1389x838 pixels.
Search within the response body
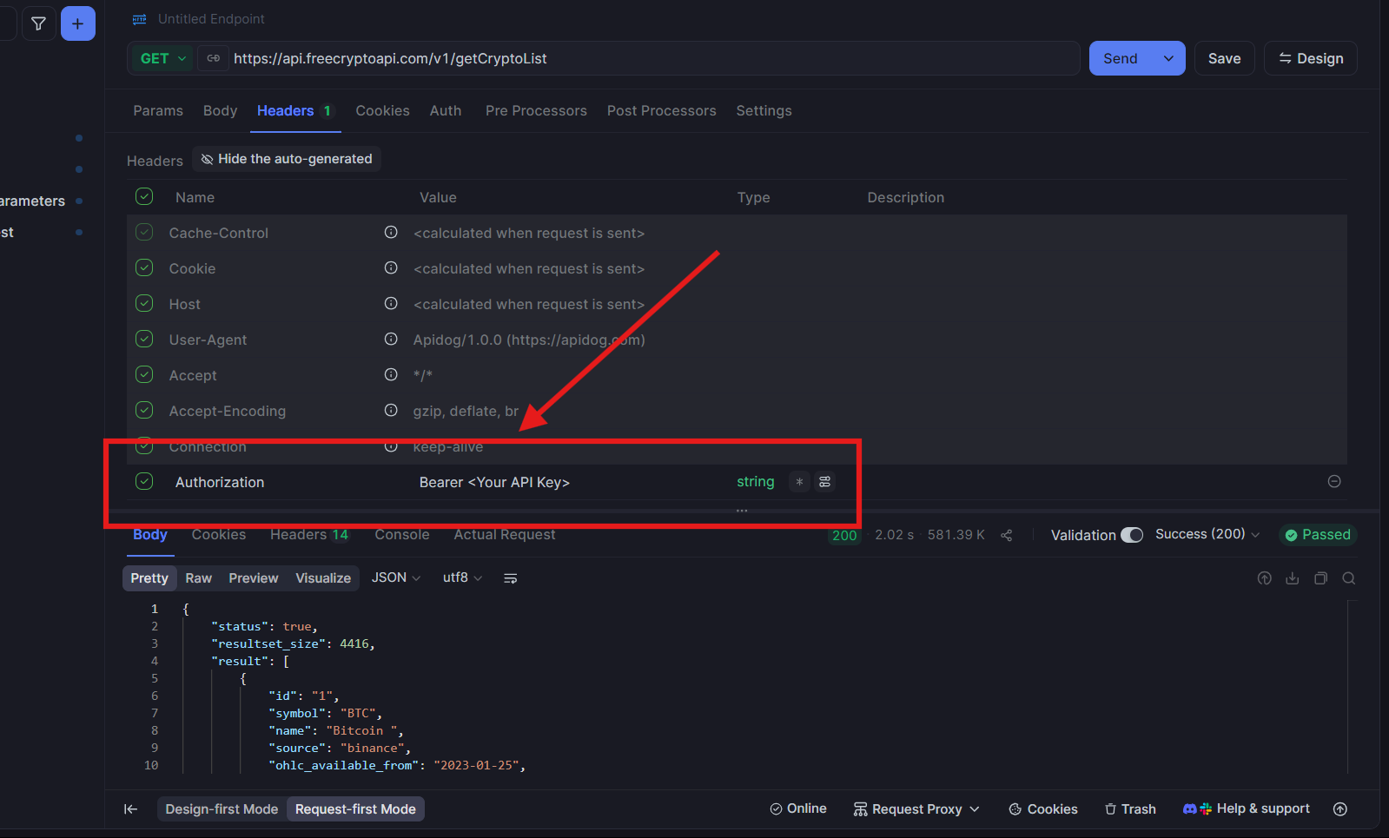coord(1349,578)
